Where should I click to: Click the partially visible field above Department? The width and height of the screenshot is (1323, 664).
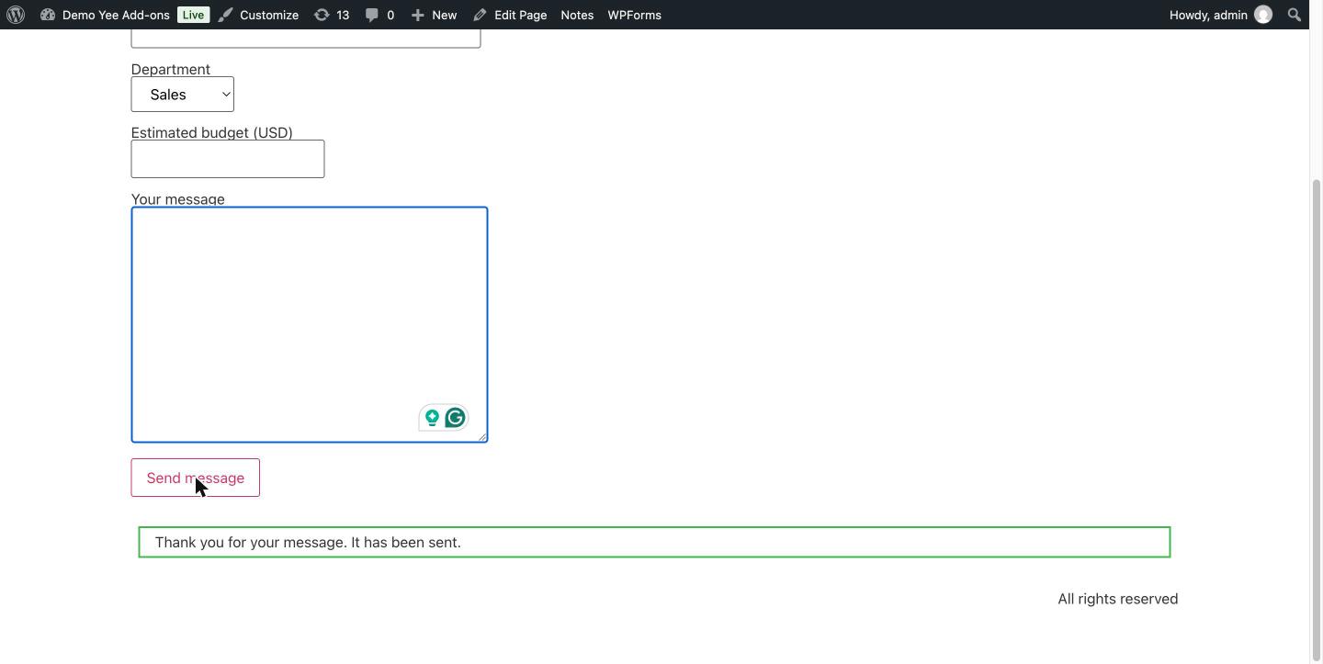click(306, 39)
